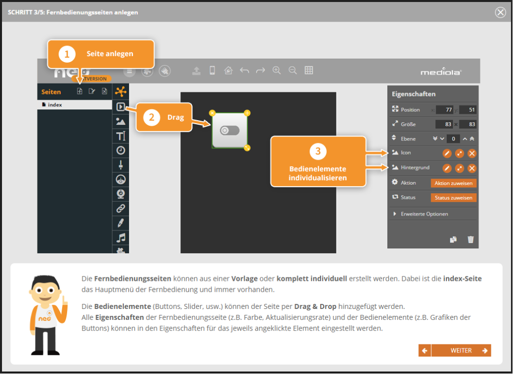Viewport: 513px width, 374px height.
Task: Select the button element tool in sidebar
Action: pos(120,106)
